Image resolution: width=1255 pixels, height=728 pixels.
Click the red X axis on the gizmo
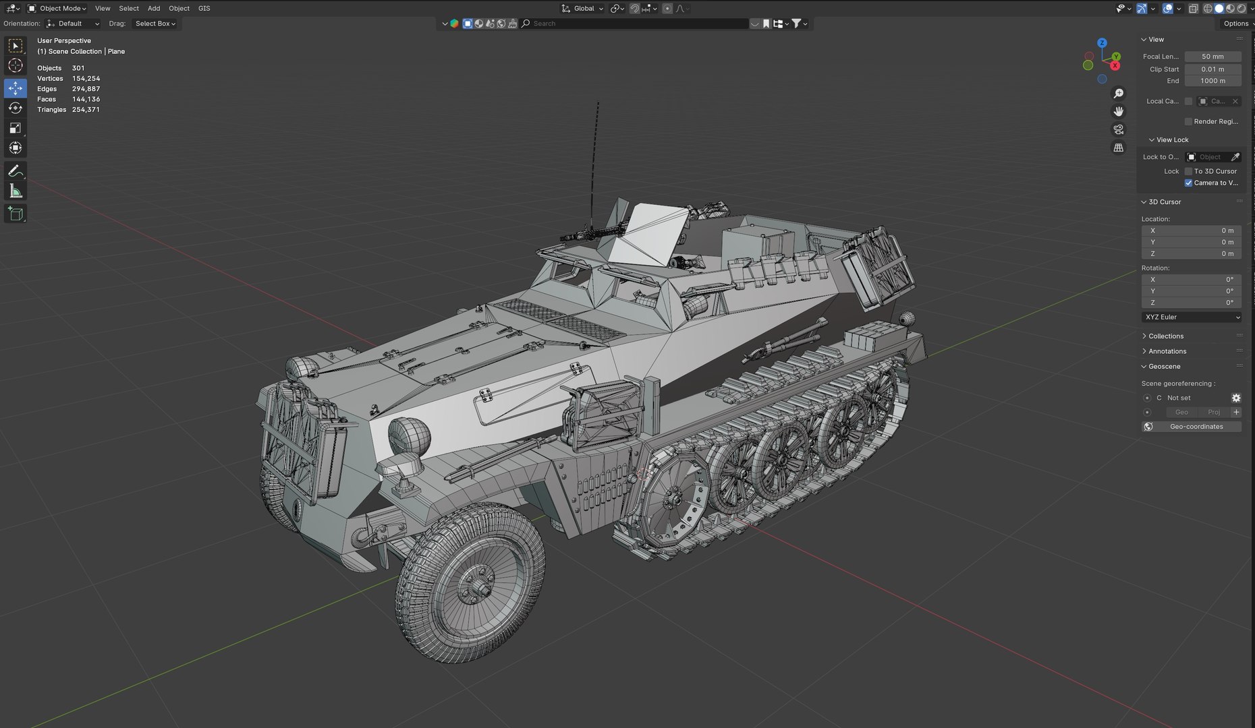point(1115,65)
